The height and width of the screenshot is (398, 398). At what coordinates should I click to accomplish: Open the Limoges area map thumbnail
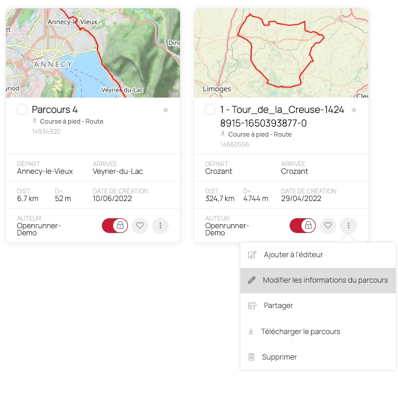point(281,53)
